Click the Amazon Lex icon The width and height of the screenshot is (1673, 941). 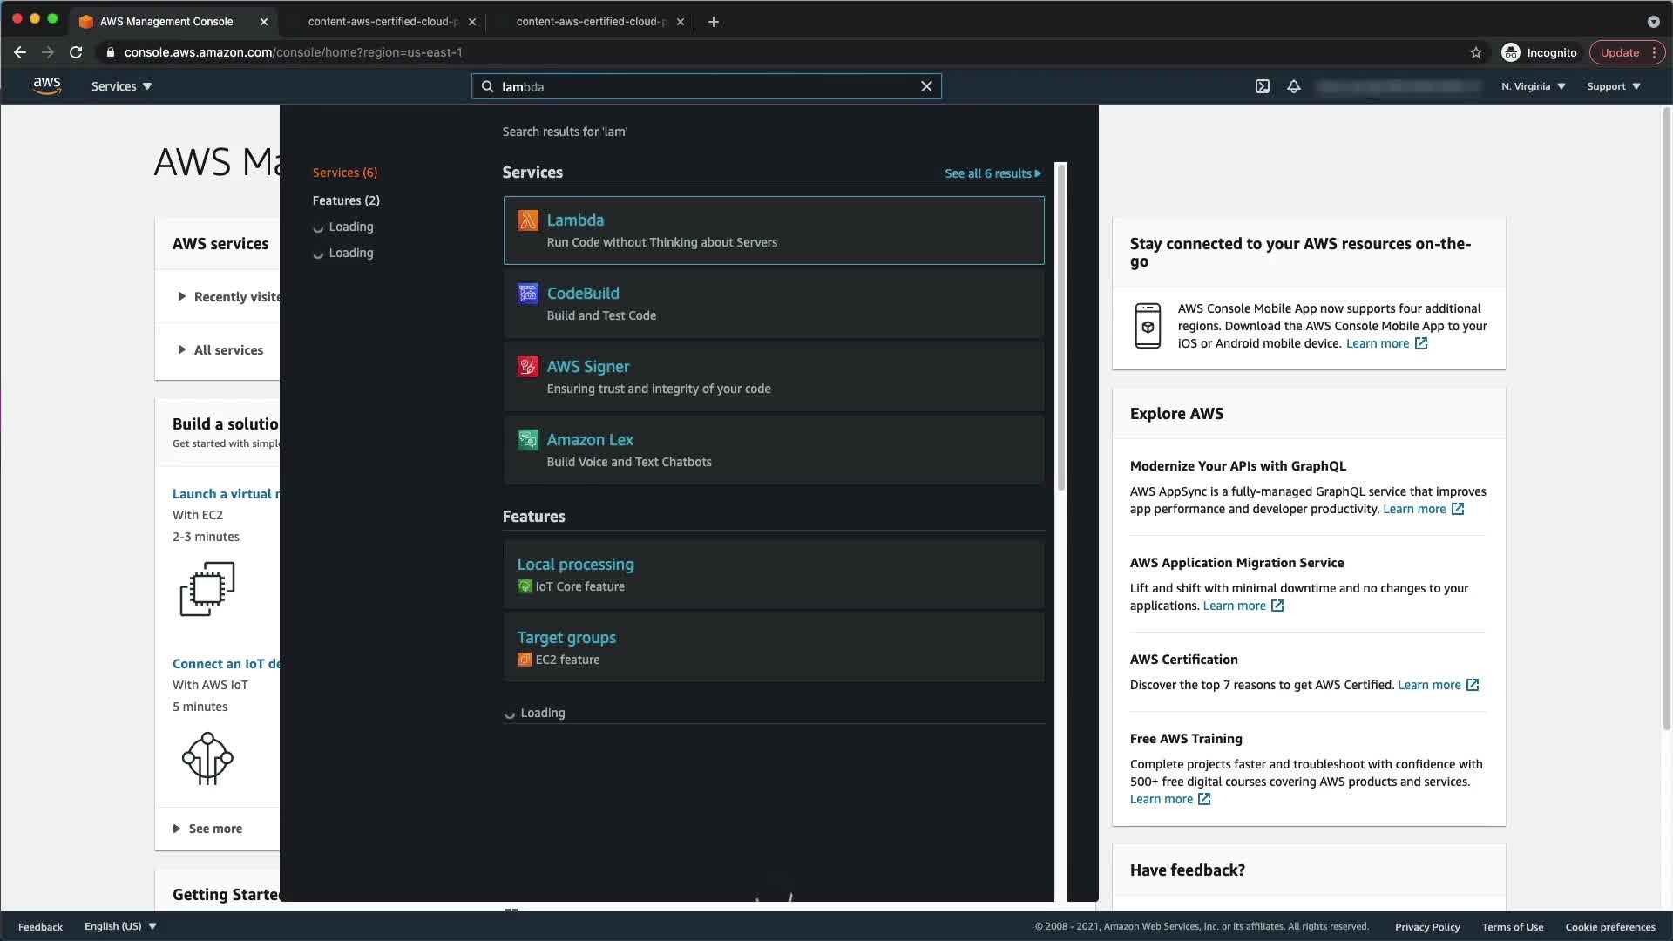[528, 440]
